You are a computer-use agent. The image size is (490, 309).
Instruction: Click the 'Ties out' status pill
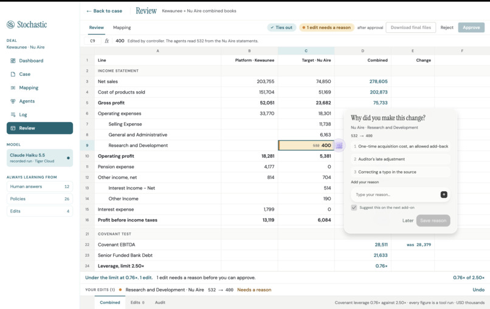point(281,27)
